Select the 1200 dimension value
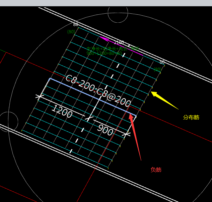The height and width of the screenshot is (202, 212). (62, 112)
